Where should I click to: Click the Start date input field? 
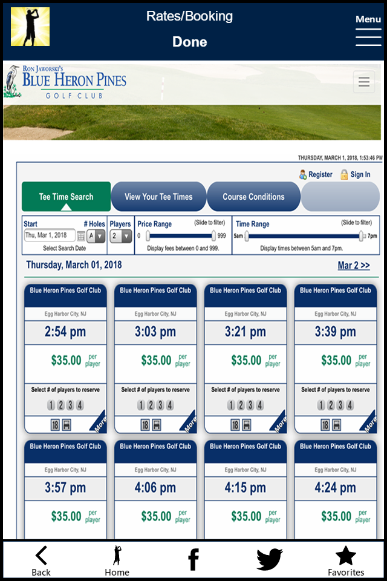click(x=50, y=235)
